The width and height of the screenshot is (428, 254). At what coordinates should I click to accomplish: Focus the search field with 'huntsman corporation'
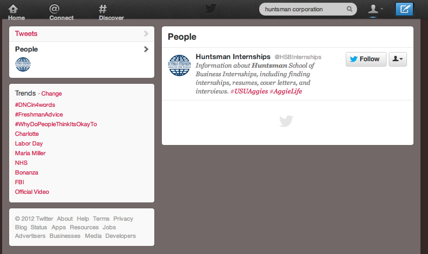(x=308, y=9)
